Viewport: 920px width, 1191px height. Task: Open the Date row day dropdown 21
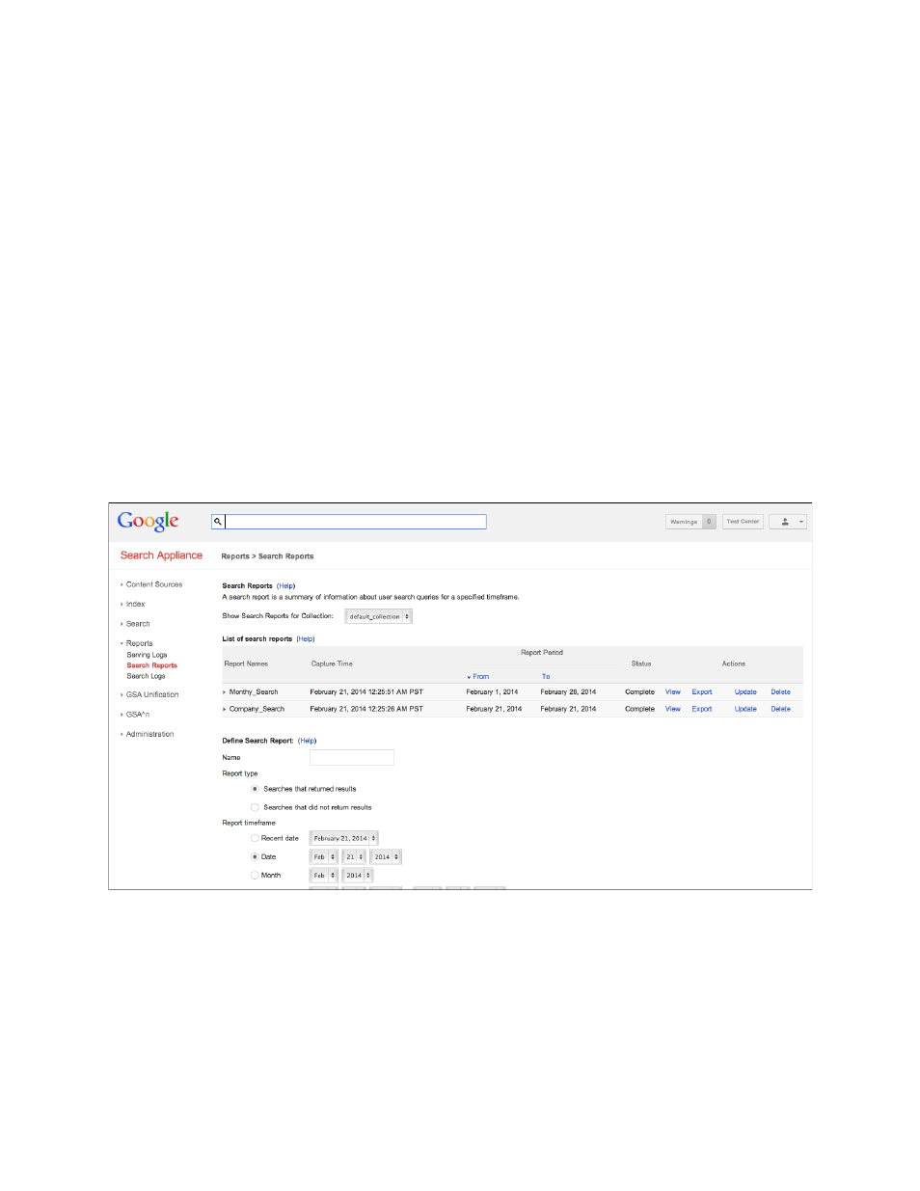pyautogui.click(x=354, y=857)
